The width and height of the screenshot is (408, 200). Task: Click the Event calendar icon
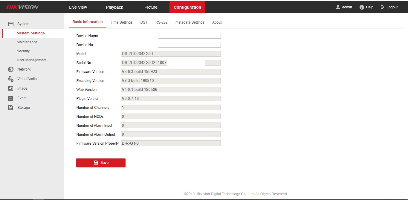[x=11, y=98]
